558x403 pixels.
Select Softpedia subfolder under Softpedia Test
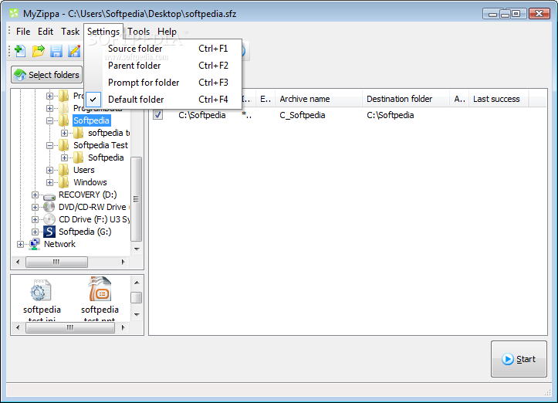click(106, 157)
